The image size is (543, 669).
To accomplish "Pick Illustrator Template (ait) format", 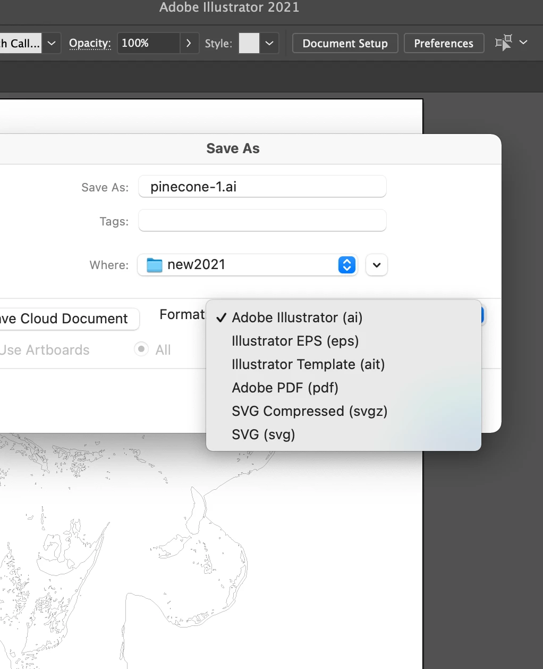I will pos(343,364).
